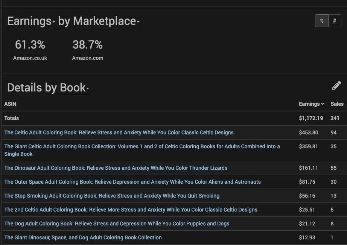Open The Dinosaur Adult Coloring Book link
The height and width of the screenshot is (245, 347).
116,168
